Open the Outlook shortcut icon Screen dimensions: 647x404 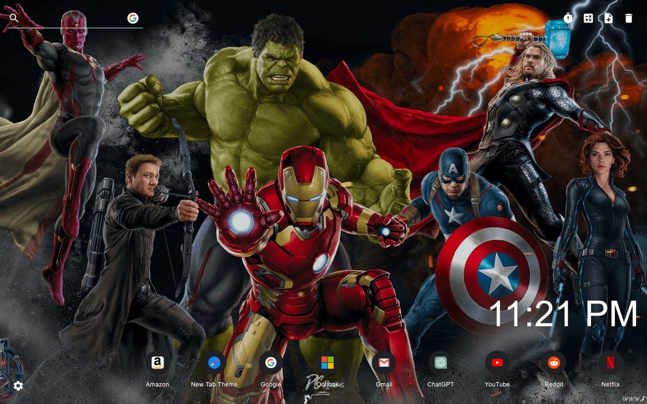(328, 363)
